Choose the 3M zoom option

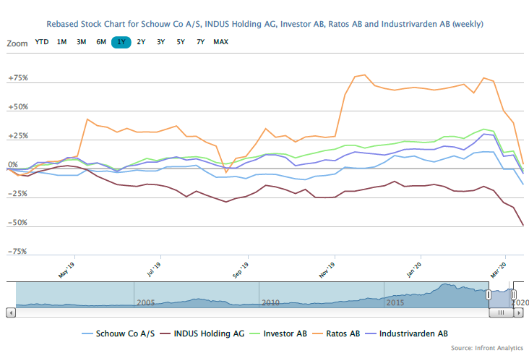[x=82, y=42]
